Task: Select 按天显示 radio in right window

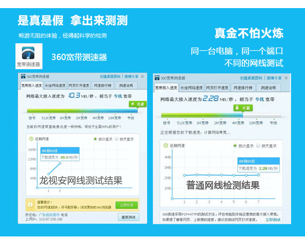Action: pos(258,146)
